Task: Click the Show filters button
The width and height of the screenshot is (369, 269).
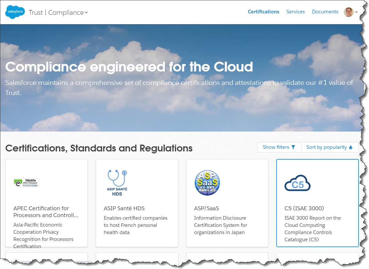Action: click(x=279, y=147)
